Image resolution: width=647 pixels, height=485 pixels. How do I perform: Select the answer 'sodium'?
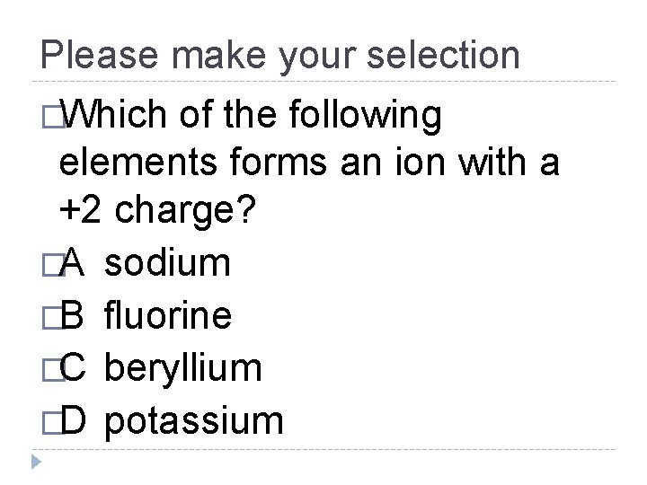point(167,263)
